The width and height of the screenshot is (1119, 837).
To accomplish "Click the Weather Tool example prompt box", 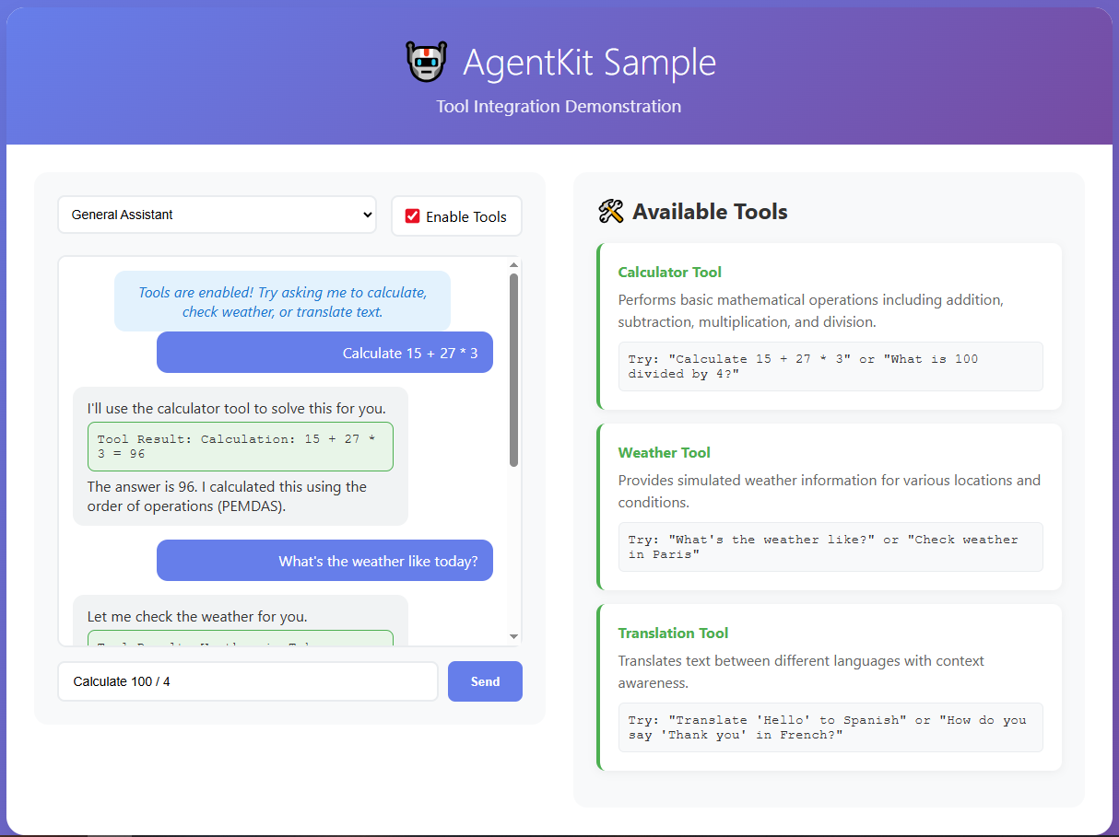I will coord(830,547).
